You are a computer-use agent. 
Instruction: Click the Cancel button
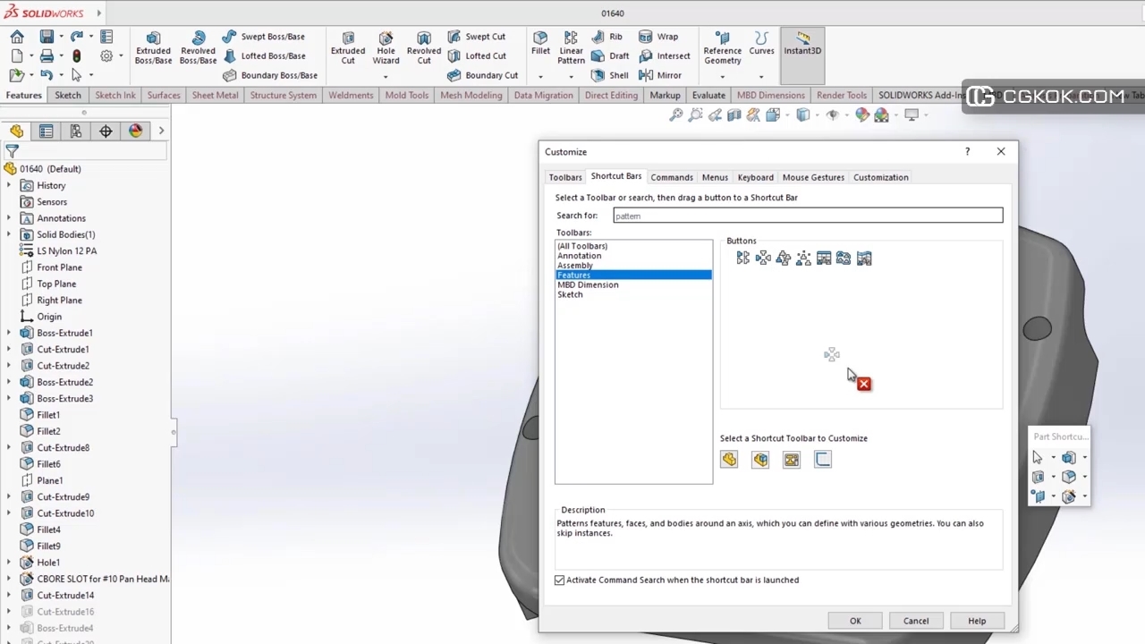pos(915,621)
